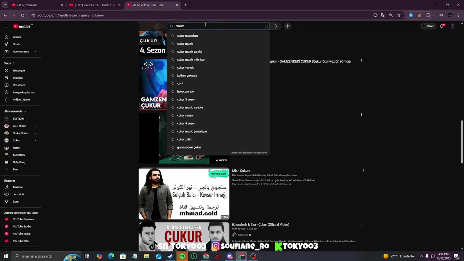Click the install app icon in address bar

point(376,15)
